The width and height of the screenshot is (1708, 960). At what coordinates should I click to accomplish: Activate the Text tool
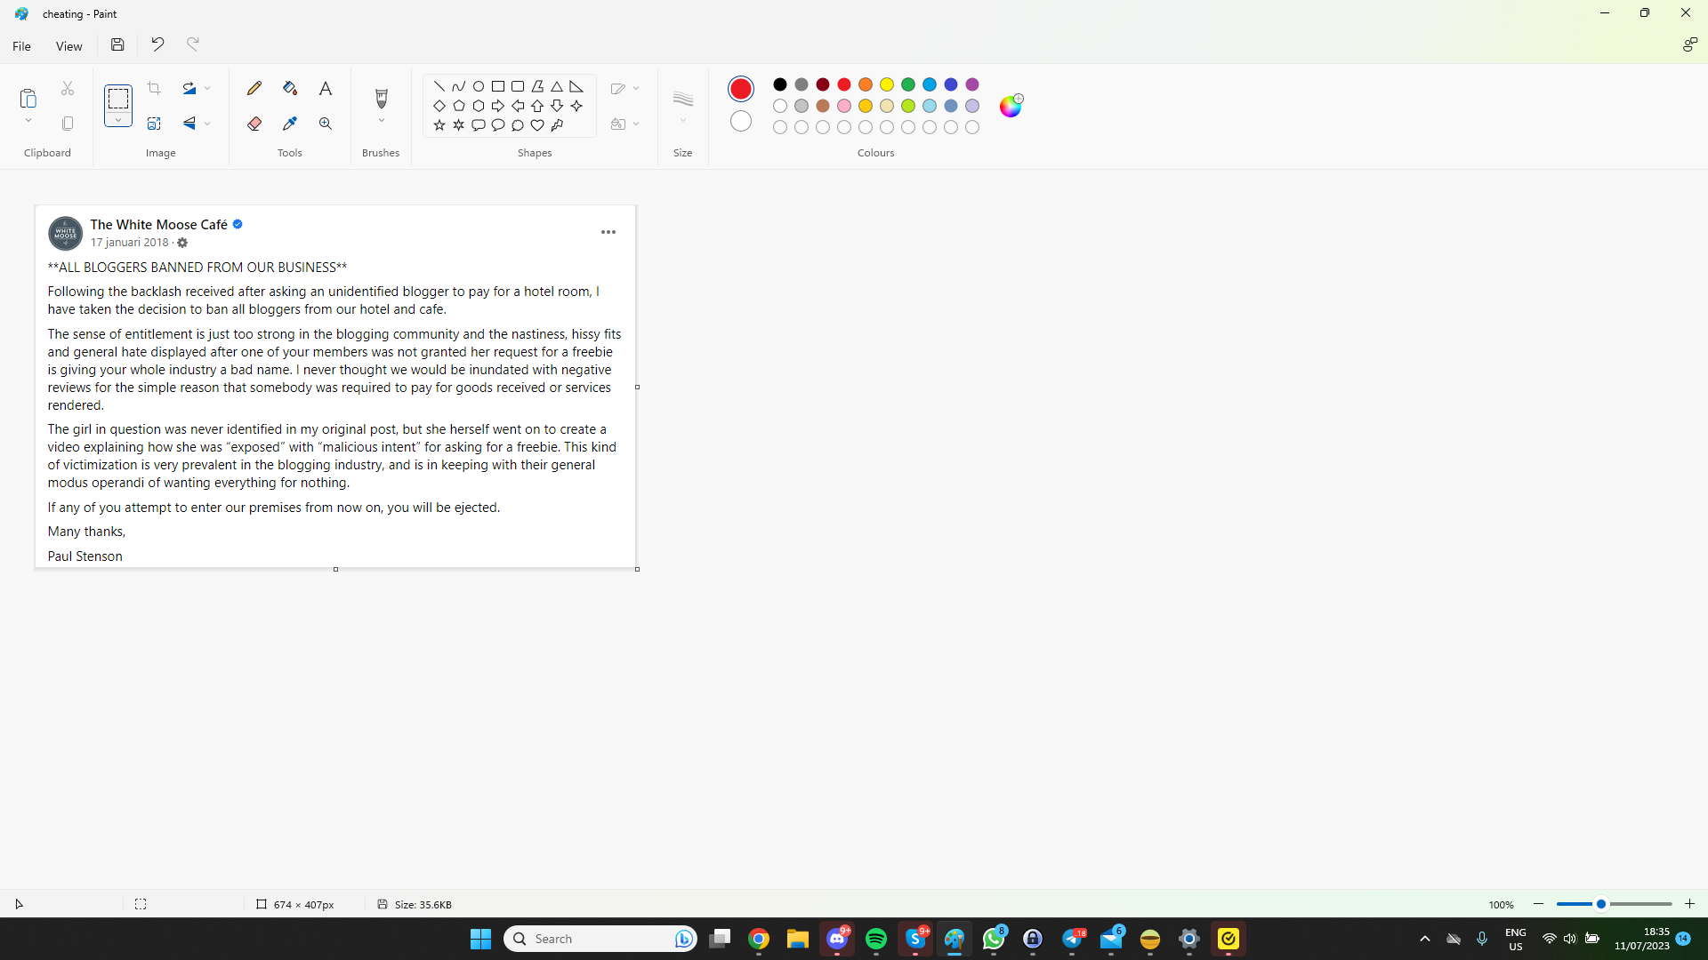click(x=326, y=88)
